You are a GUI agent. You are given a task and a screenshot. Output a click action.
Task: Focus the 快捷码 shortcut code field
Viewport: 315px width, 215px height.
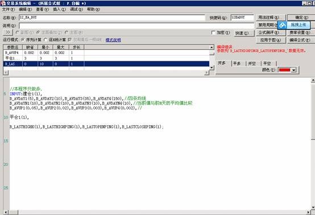coord(242,18)
